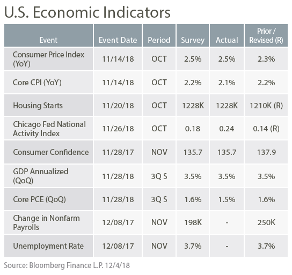
Task: Select the Survey column header
Action: click(193, 35)
